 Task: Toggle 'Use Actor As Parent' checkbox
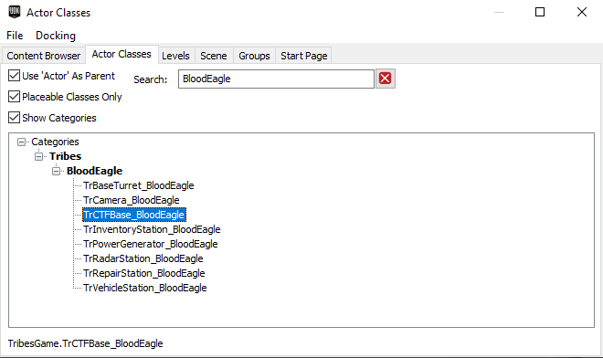click(15, 76)
